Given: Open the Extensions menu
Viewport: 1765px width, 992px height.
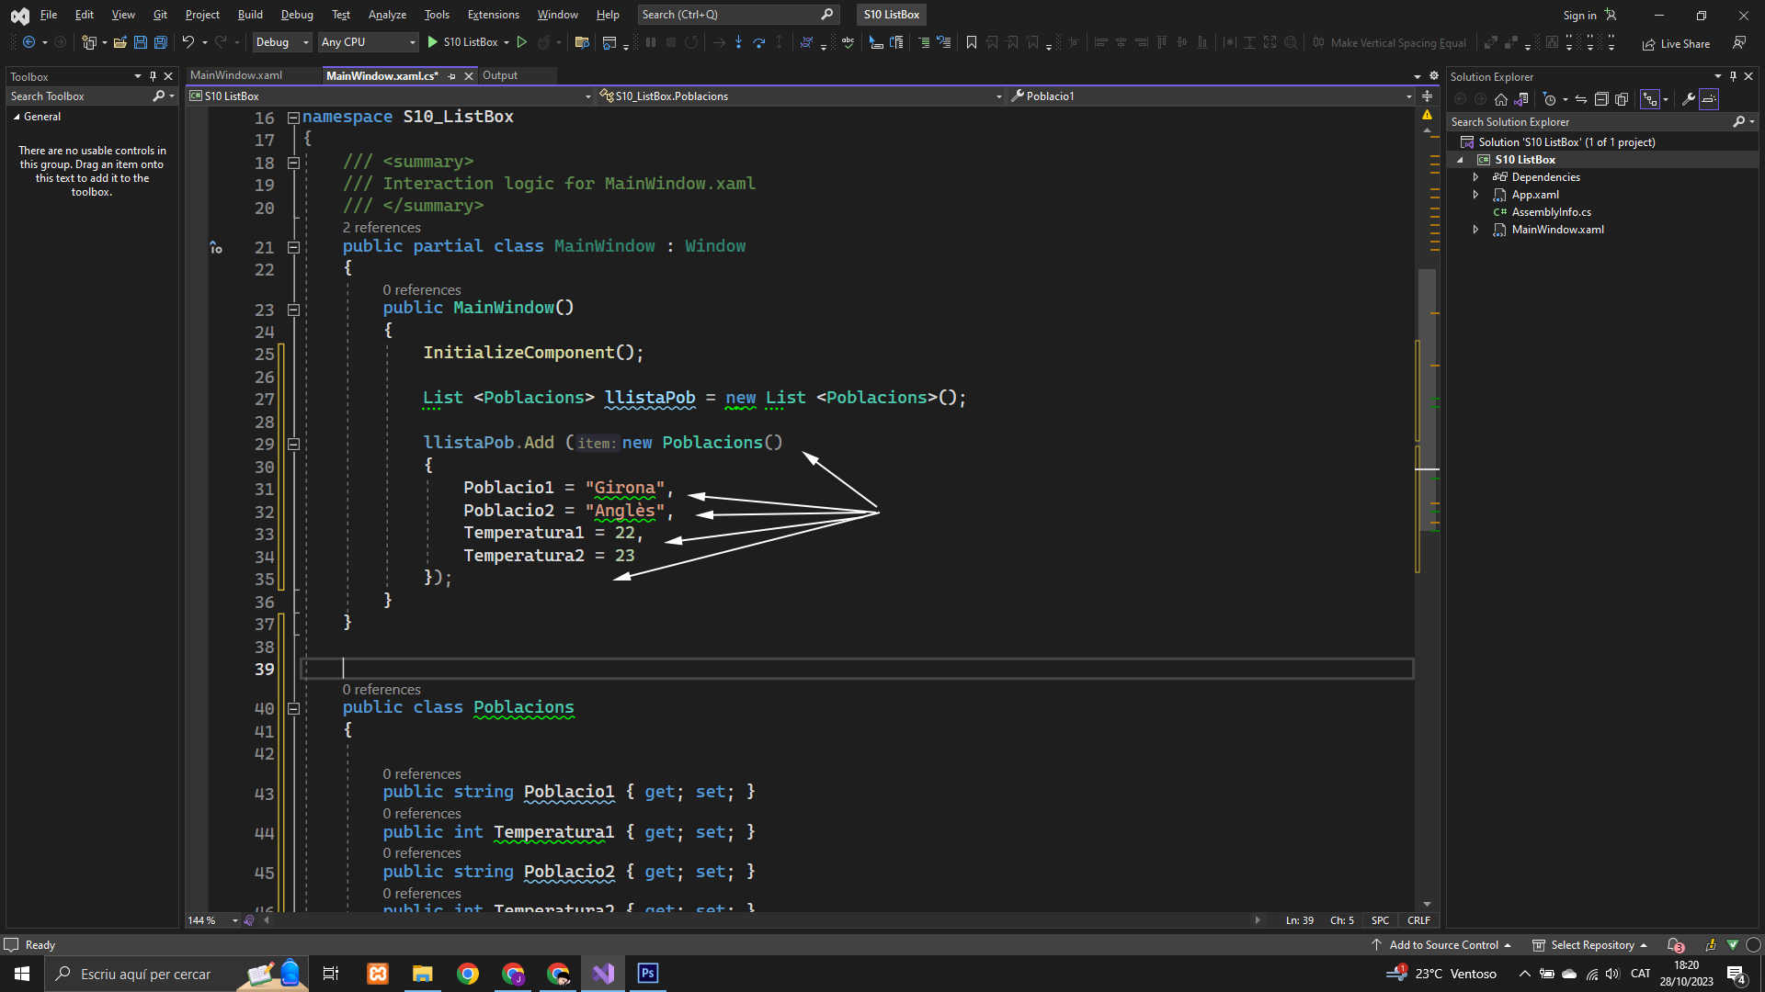Looking at the screenshot, I should pos(493,15).
